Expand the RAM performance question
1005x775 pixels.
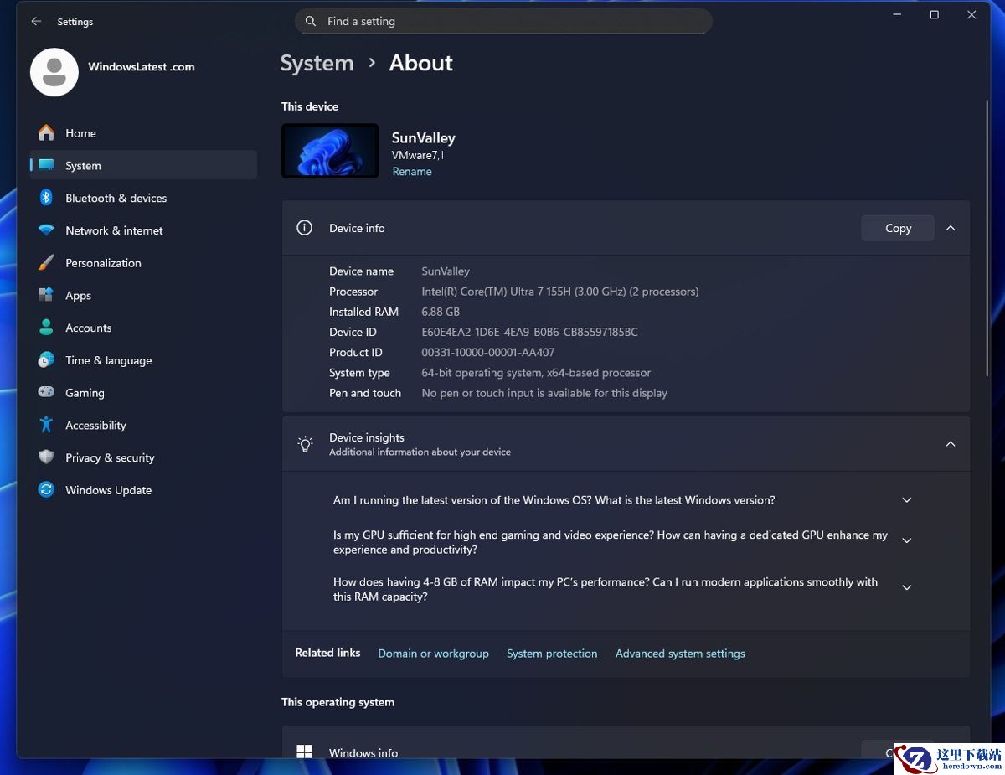(906, 588)
